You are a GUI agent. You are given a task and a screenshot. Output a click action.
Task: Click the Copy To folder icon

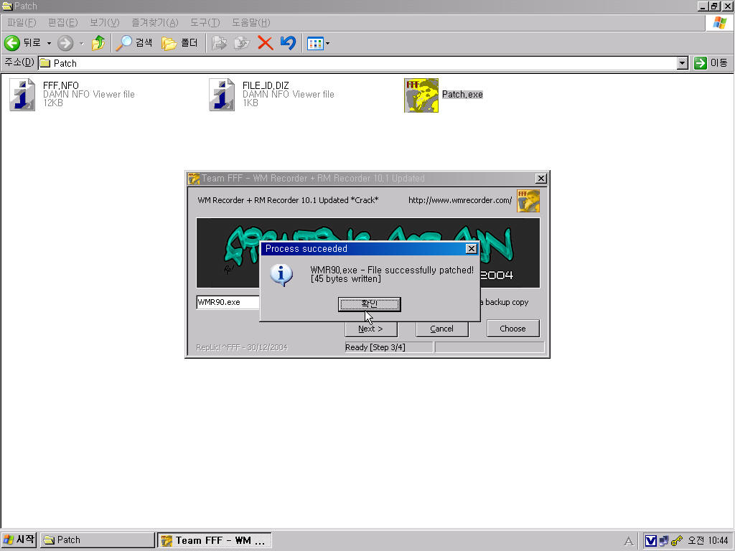pyautogui.click(x=242, y=43)
